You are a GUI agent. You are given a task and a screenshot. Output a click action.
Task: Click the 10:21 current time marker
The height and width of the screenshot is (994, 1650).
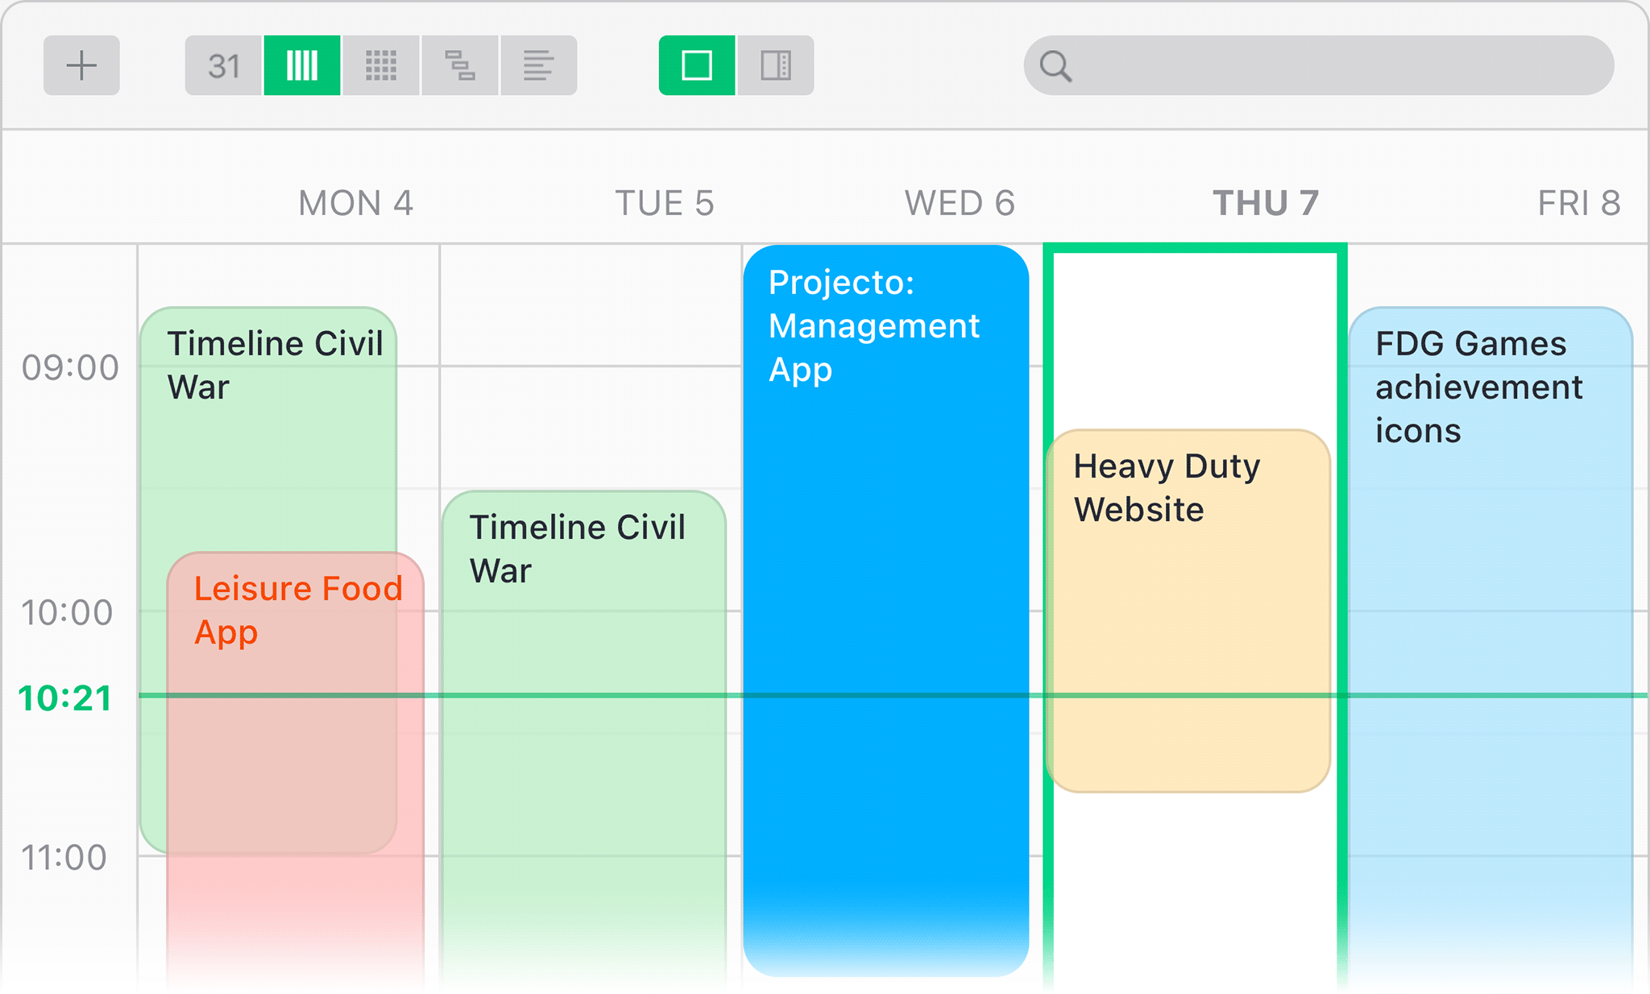coord(64,698)
